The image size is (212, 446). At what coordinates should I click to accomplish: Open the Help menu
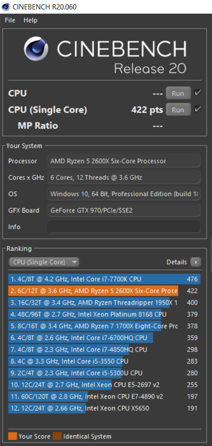30,20
